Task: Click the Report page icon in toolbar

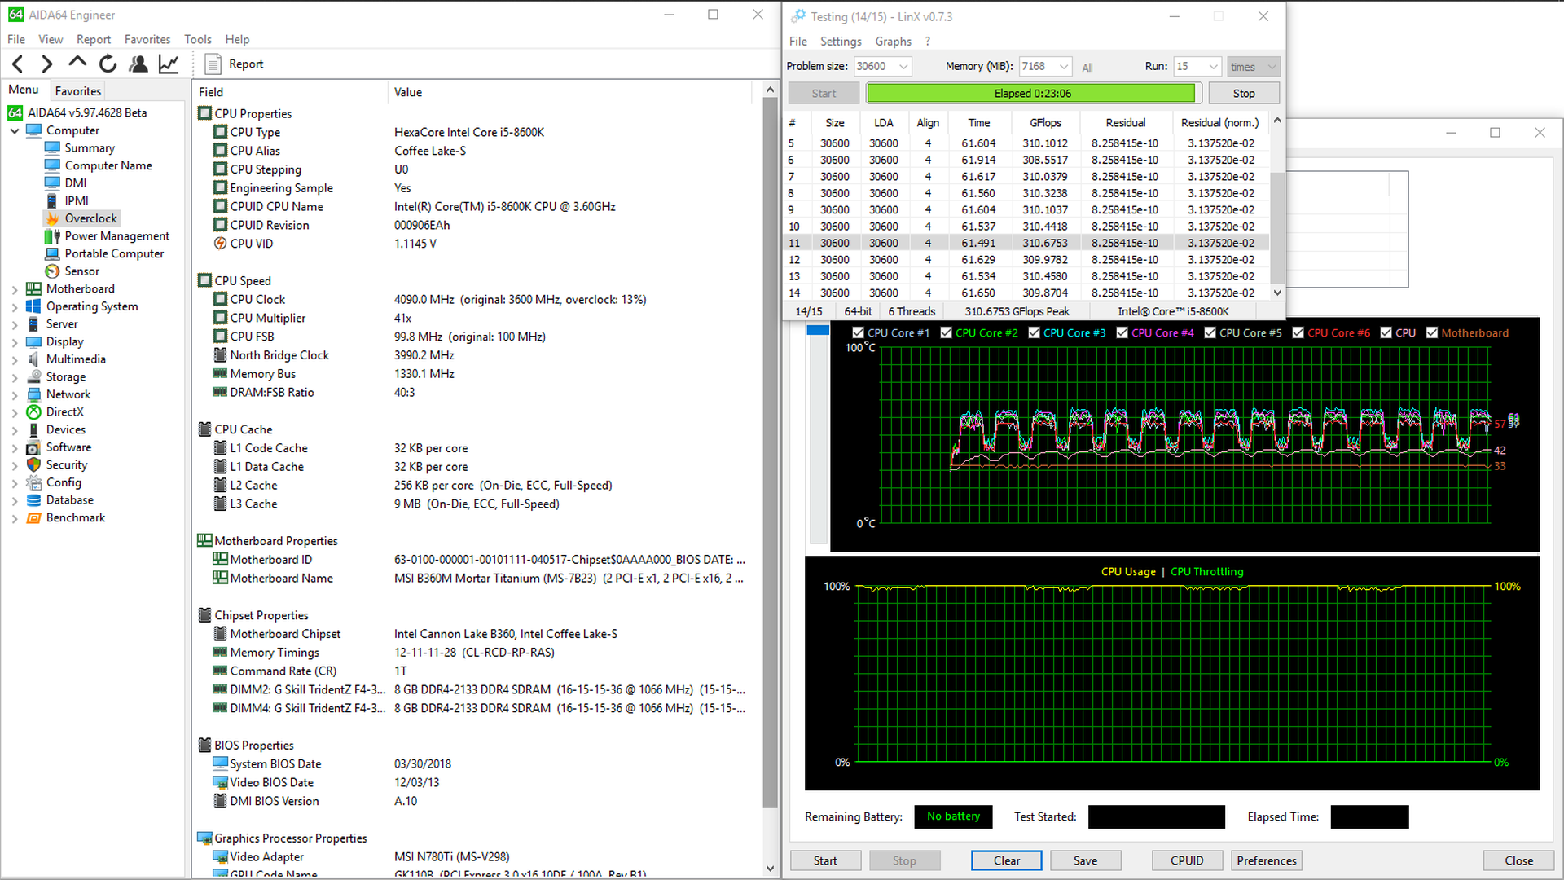Action: pos(213,64)
